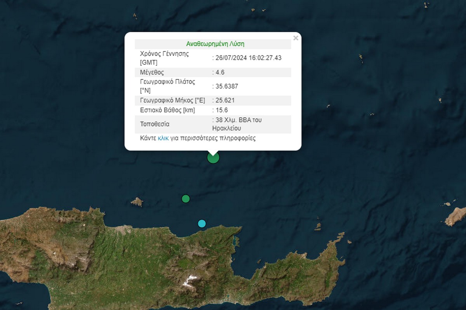
Task: Click the small island north of Crete
Action: click(137, 202)
